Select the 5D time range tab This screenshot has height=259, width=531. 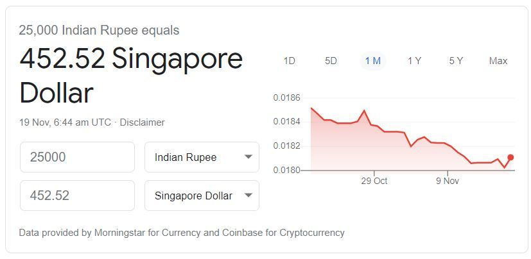(x=331, y=61)
